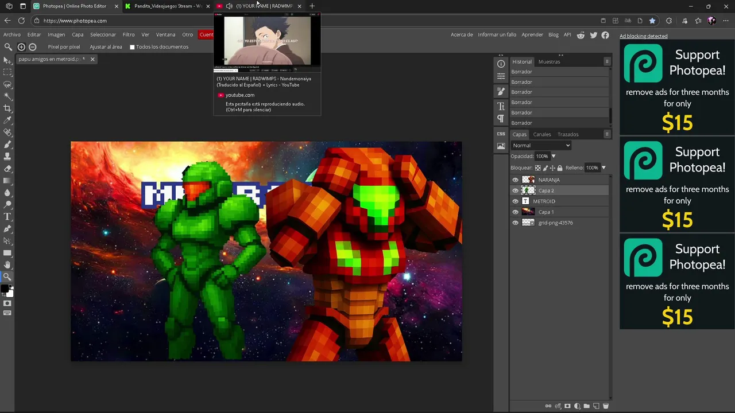The height and width of the screenshot is (413, 735).
Task: Open the Filtro menu
Action: (x=129, y=34)
